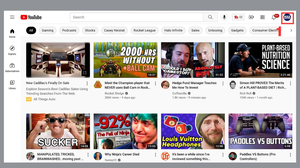Click avatar beside MANIPULATED, TRICKED video title
This screenshot has height=168, width=300.
pyautogui.click(x=30, y=156)
